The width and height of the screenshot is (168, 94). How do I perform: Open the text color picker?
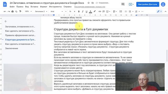click(90, 11)
